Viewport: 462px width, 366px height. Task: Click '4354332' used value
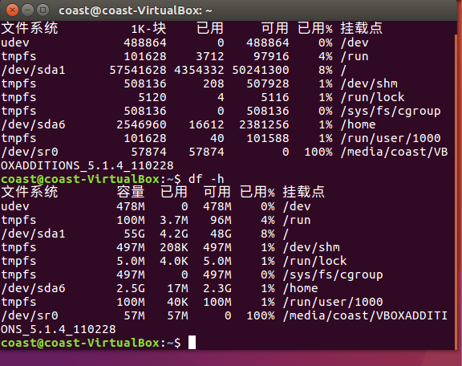tap(199, 70)
